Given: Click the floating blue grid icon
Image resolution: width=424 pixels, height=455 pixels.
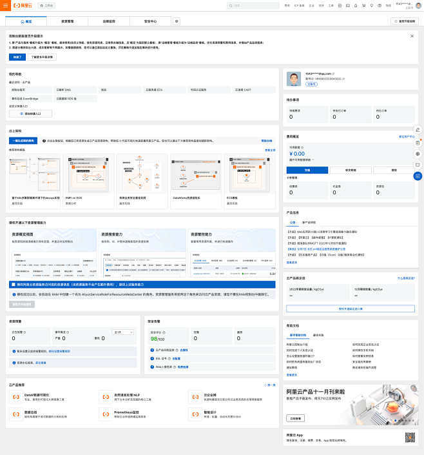Looking at the screenshot, I should (418, 176).
